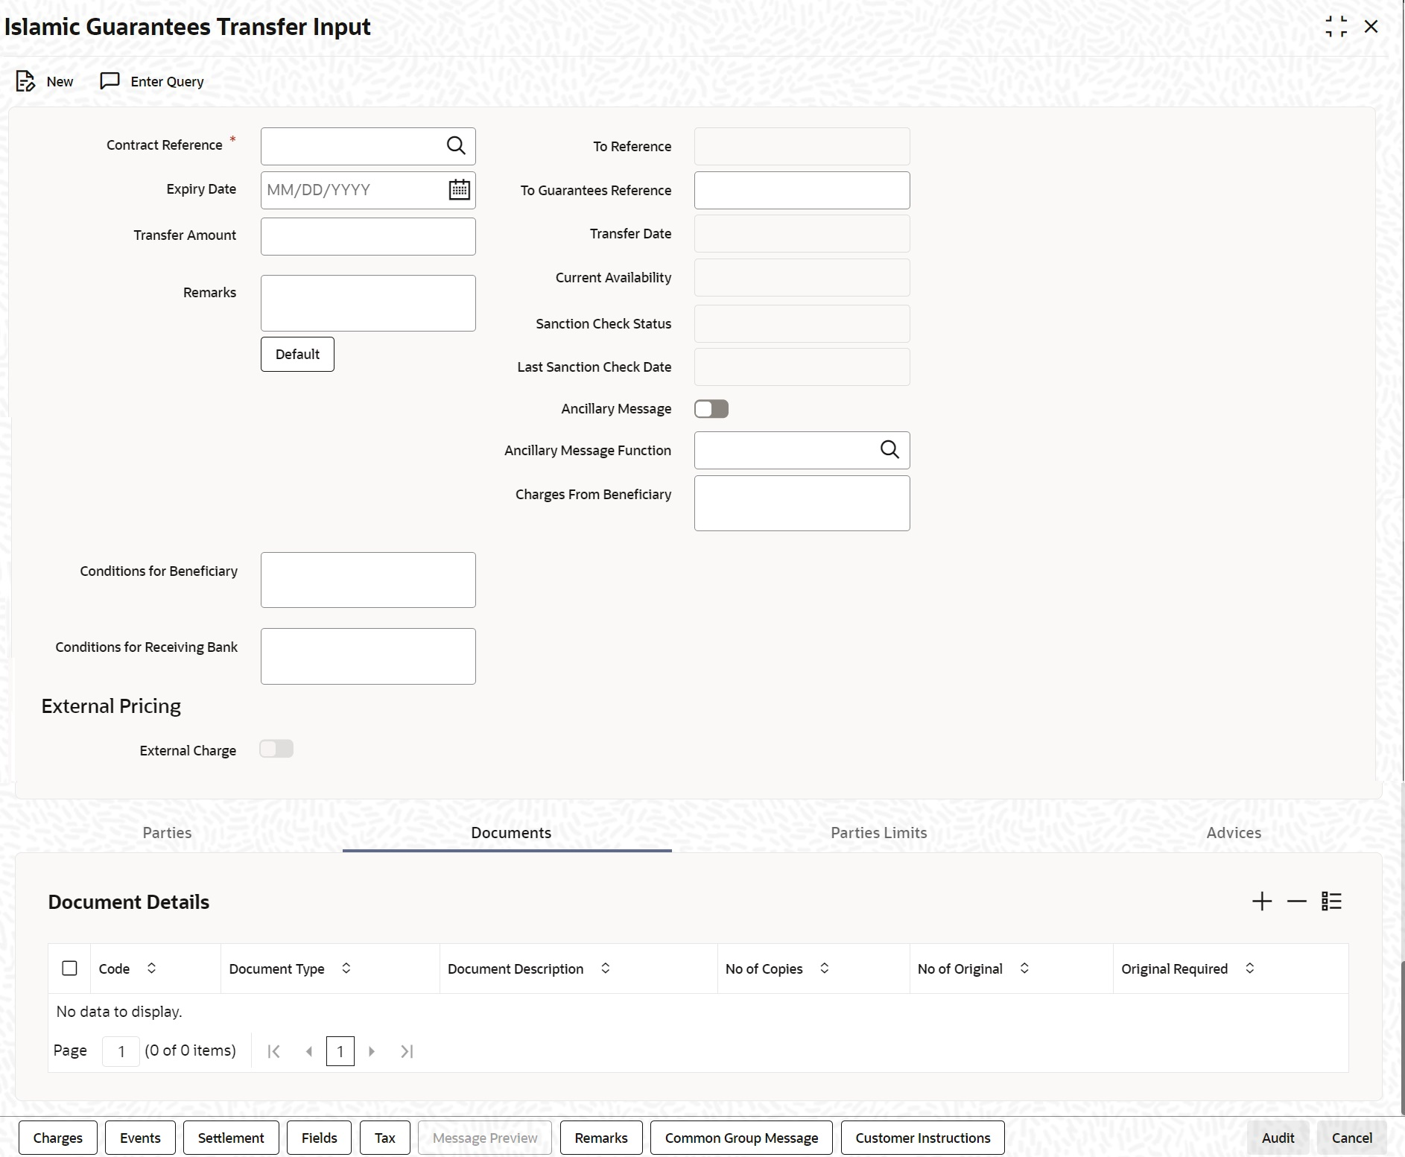
Task: Open Ancillary Message Function search lookup
Action: click(889, 450)
